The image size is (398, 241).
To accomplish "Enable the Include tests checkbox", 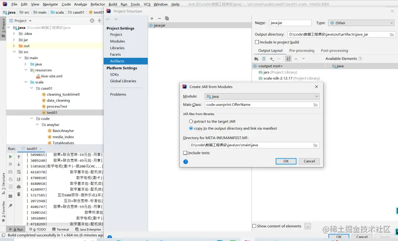I will [x=185, y=153].
